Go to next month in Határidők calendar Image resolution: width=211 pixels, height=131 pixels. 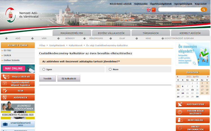point(208,76)
